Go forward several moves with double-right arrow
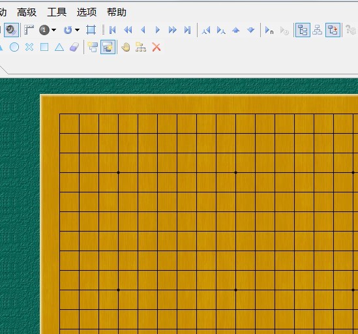Viewport: 358px width, 334px height. pos(173,30)
